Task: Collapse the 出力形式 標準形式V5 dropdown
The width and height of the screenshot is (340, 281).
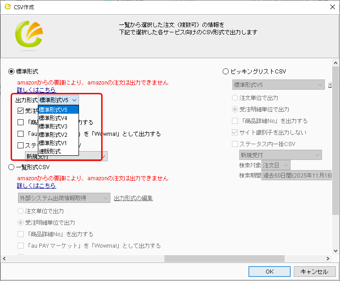Action: (x=59, y=99)
